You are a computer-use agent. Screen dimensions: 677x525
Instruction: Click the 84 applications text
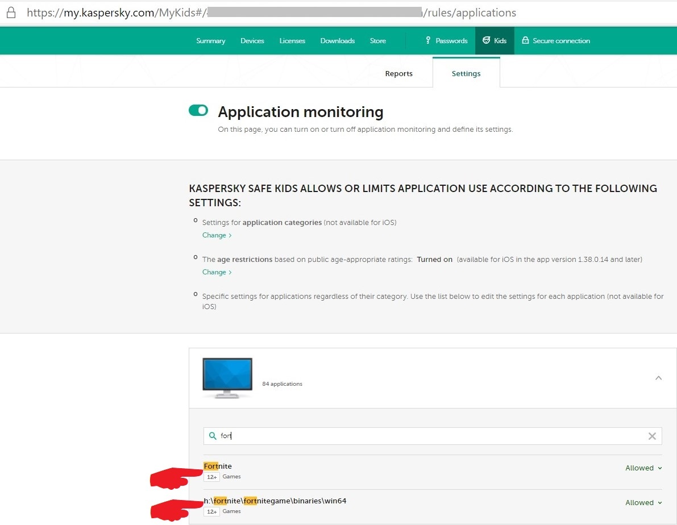[282, 384]
